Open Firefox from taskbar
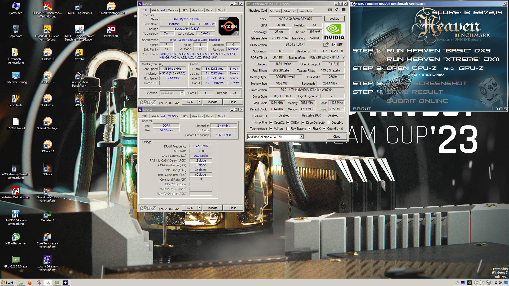This screenshot has height=286, width=509. [x=30, y=283]
